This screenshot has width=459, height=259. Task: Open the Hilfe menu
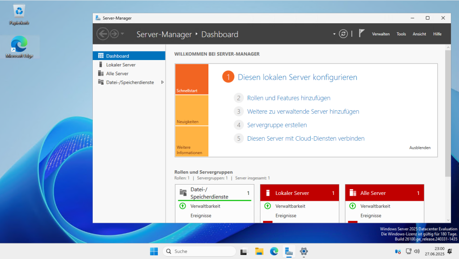pos(437,34)
